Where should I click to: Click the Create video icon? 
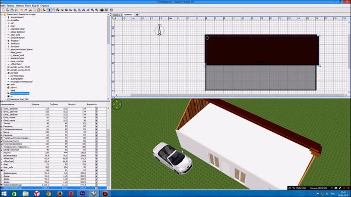click(x=106, y=10)
